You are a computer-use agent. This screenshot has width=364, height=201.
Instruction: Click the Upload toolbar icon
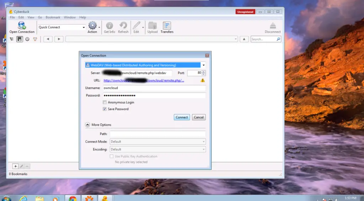pyautogui.click(x=152, y=27)
